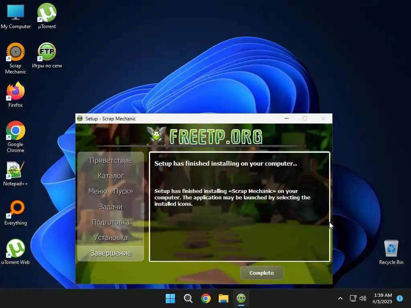
Task: Minimize the Setup - Scrap Mechanic window
Action: (287, 118)
